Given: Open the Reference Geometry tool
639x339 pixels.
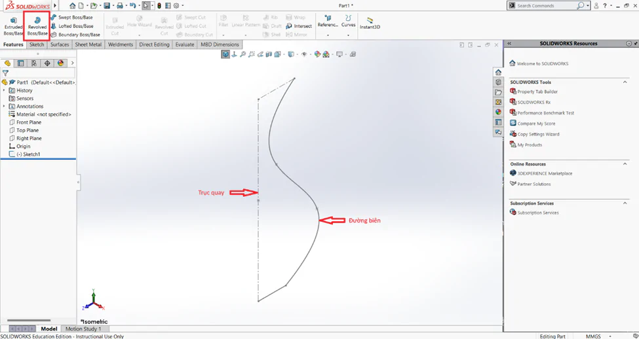Looking at the screenshot, I should click(328, 21).
